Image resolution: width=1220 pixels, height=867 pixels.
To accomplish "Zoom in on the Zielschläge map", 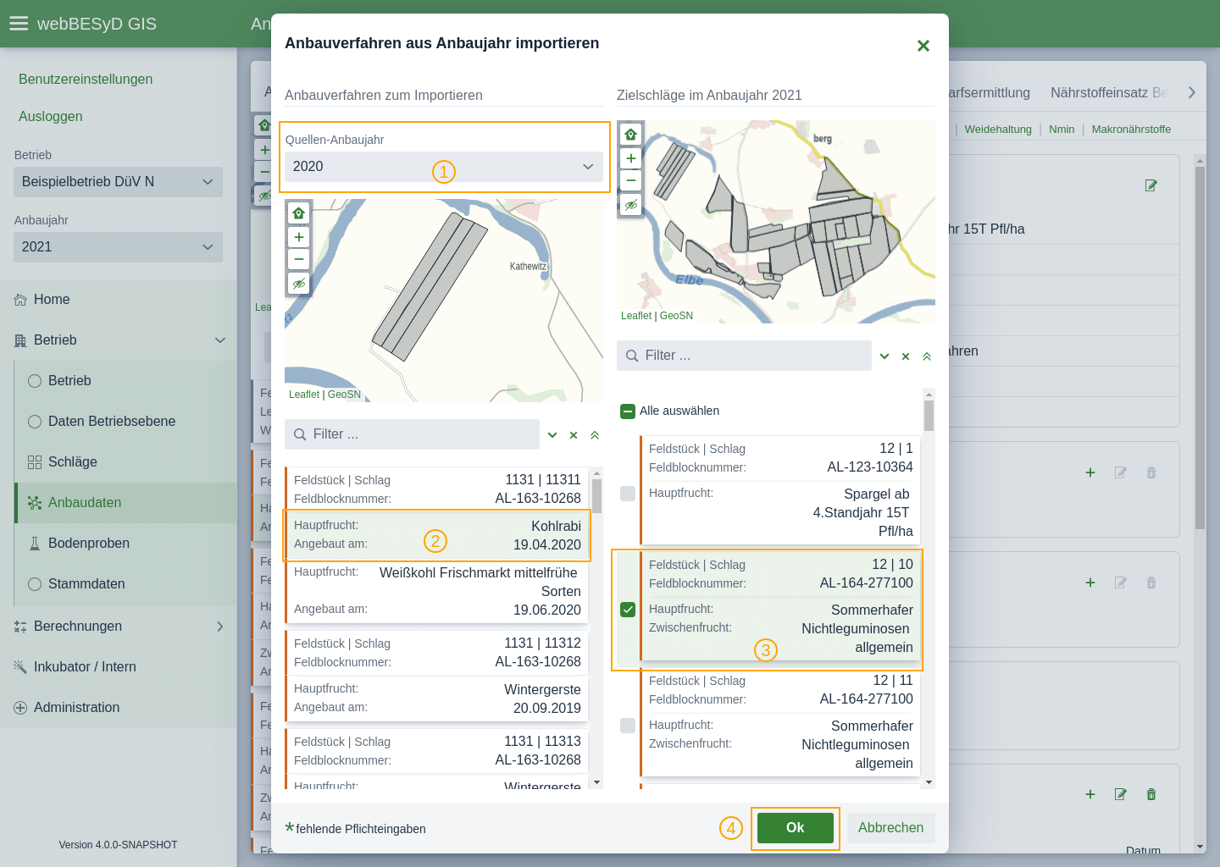I will (x=630, y=158).
